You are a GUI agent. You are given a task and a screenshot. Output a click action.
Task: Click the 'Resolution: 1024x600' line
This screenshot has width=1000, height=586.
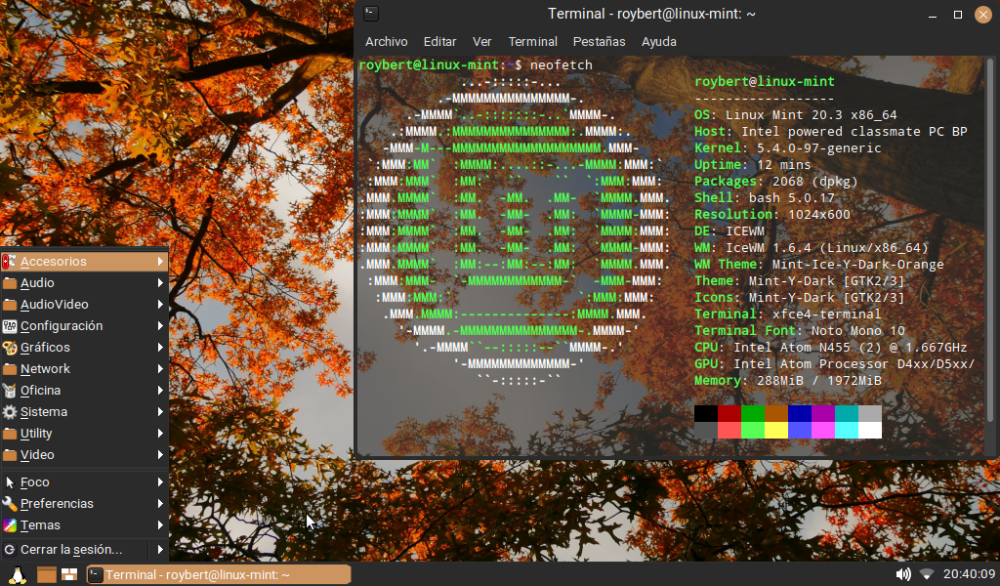point(772,214)
